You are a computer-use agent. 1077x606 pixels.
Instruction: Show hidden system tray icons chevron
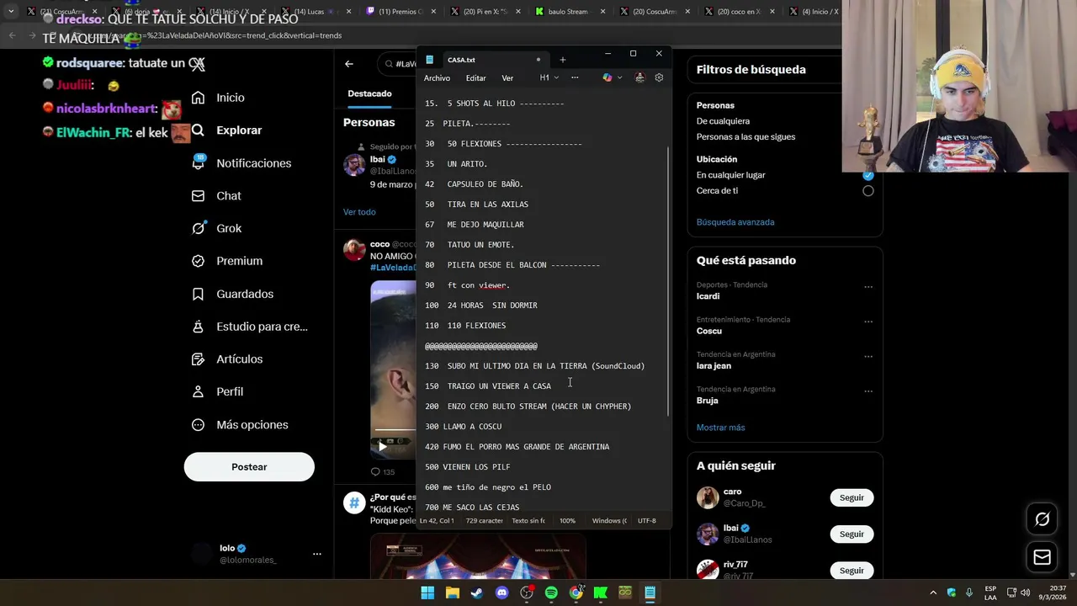coord(932,593)
